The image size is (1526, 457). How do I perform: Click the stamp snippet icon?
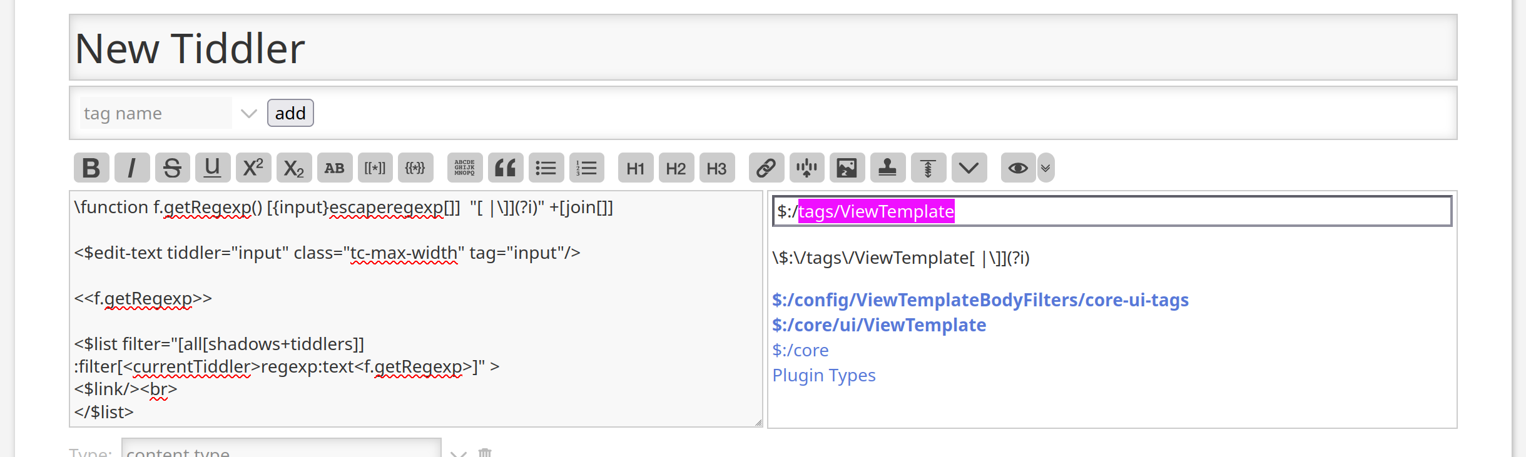tap(887, 168)
